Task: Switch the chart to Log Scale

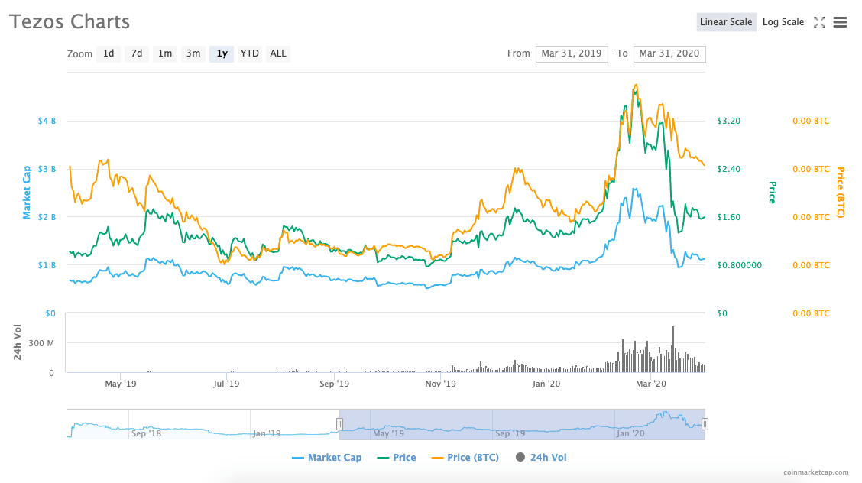Action: (x=783, y=22)
